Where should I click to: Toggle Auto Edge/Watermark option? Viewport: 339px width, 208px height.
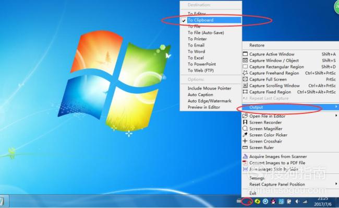click(x=211, y=101)
